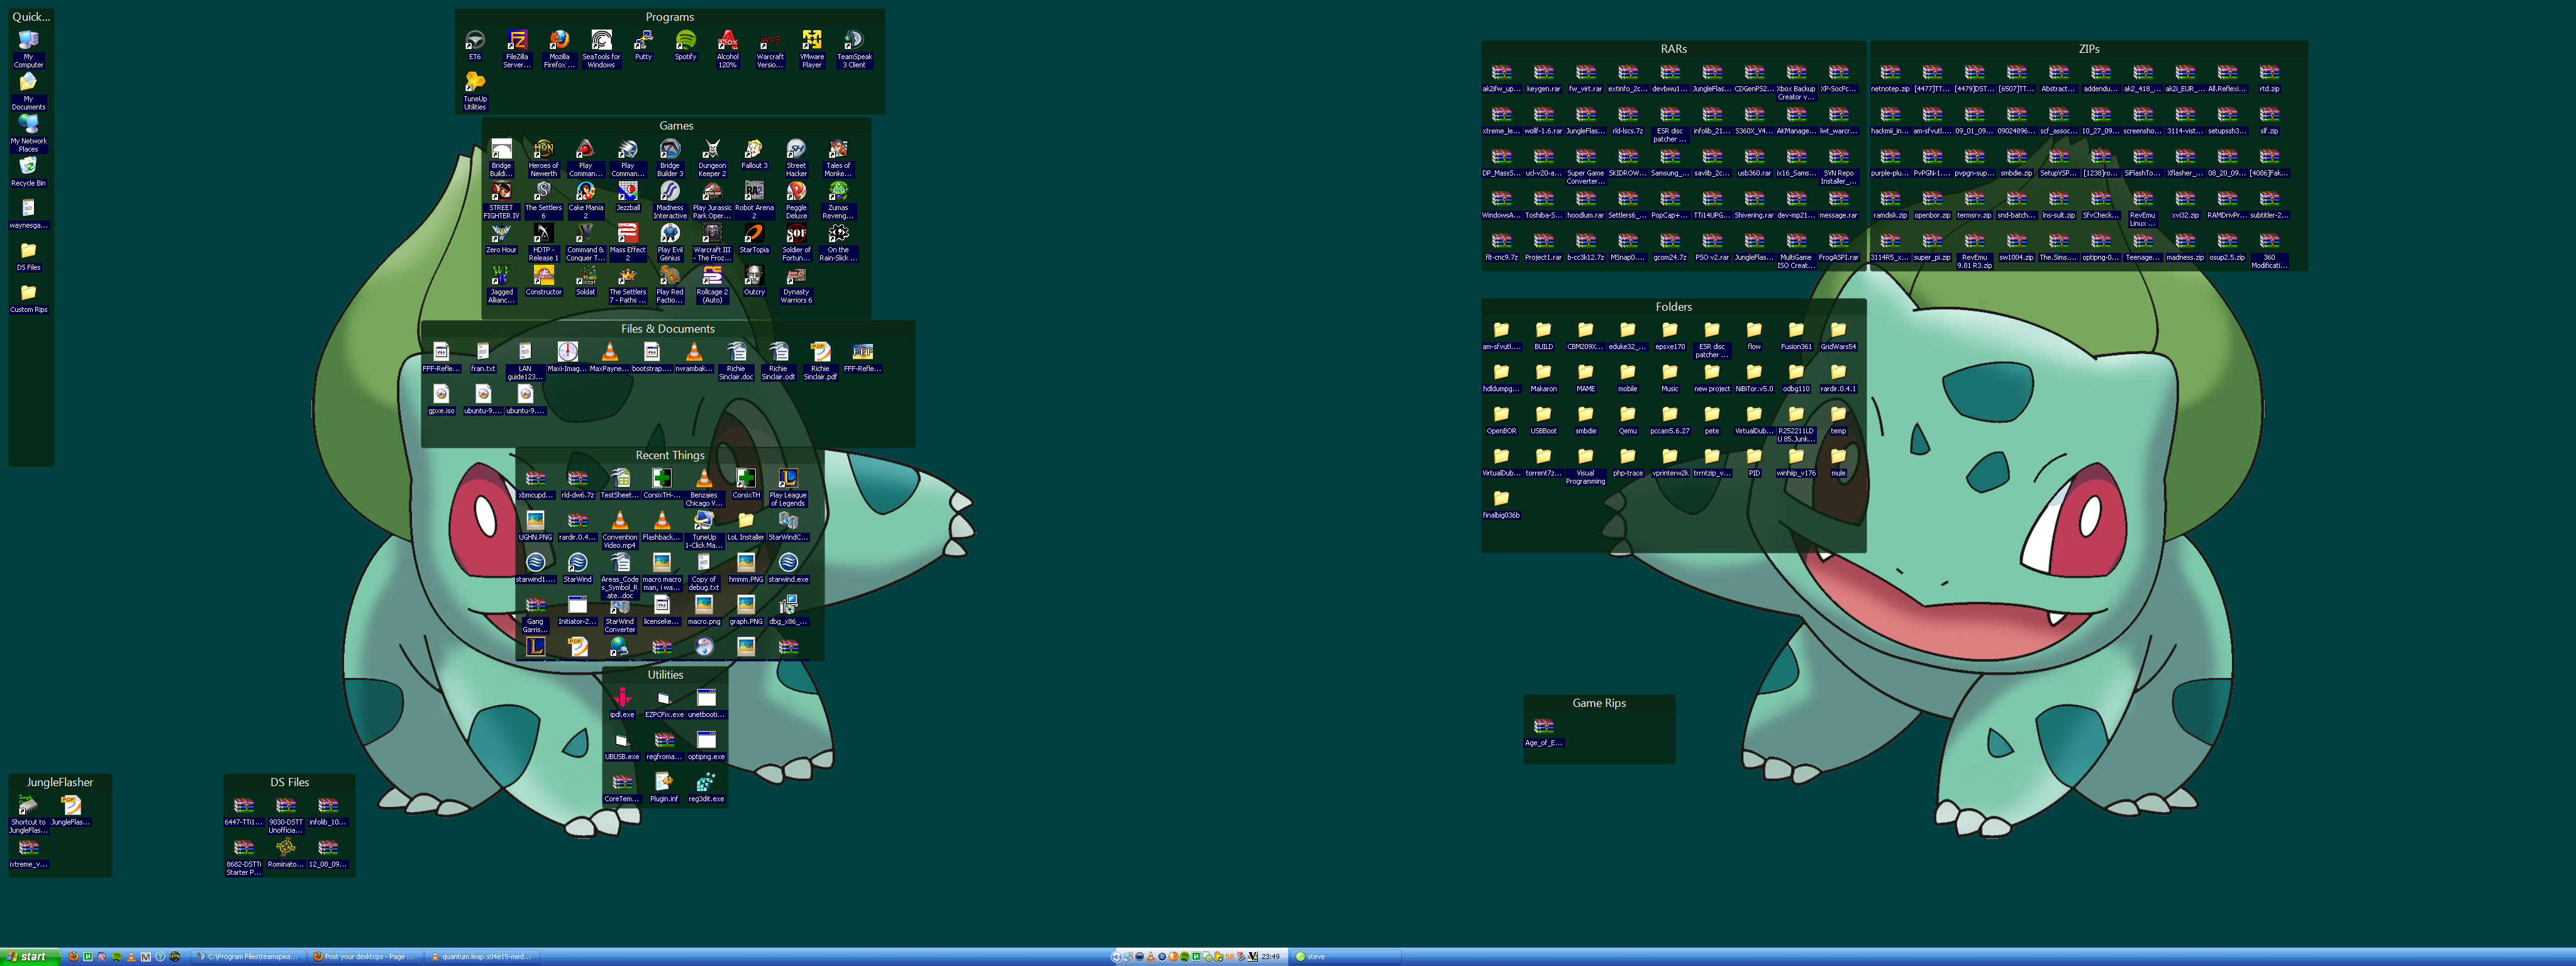Open the MAME folder in Folders fence
This screenshot has height=966, width=2576.
(1585, 373)
